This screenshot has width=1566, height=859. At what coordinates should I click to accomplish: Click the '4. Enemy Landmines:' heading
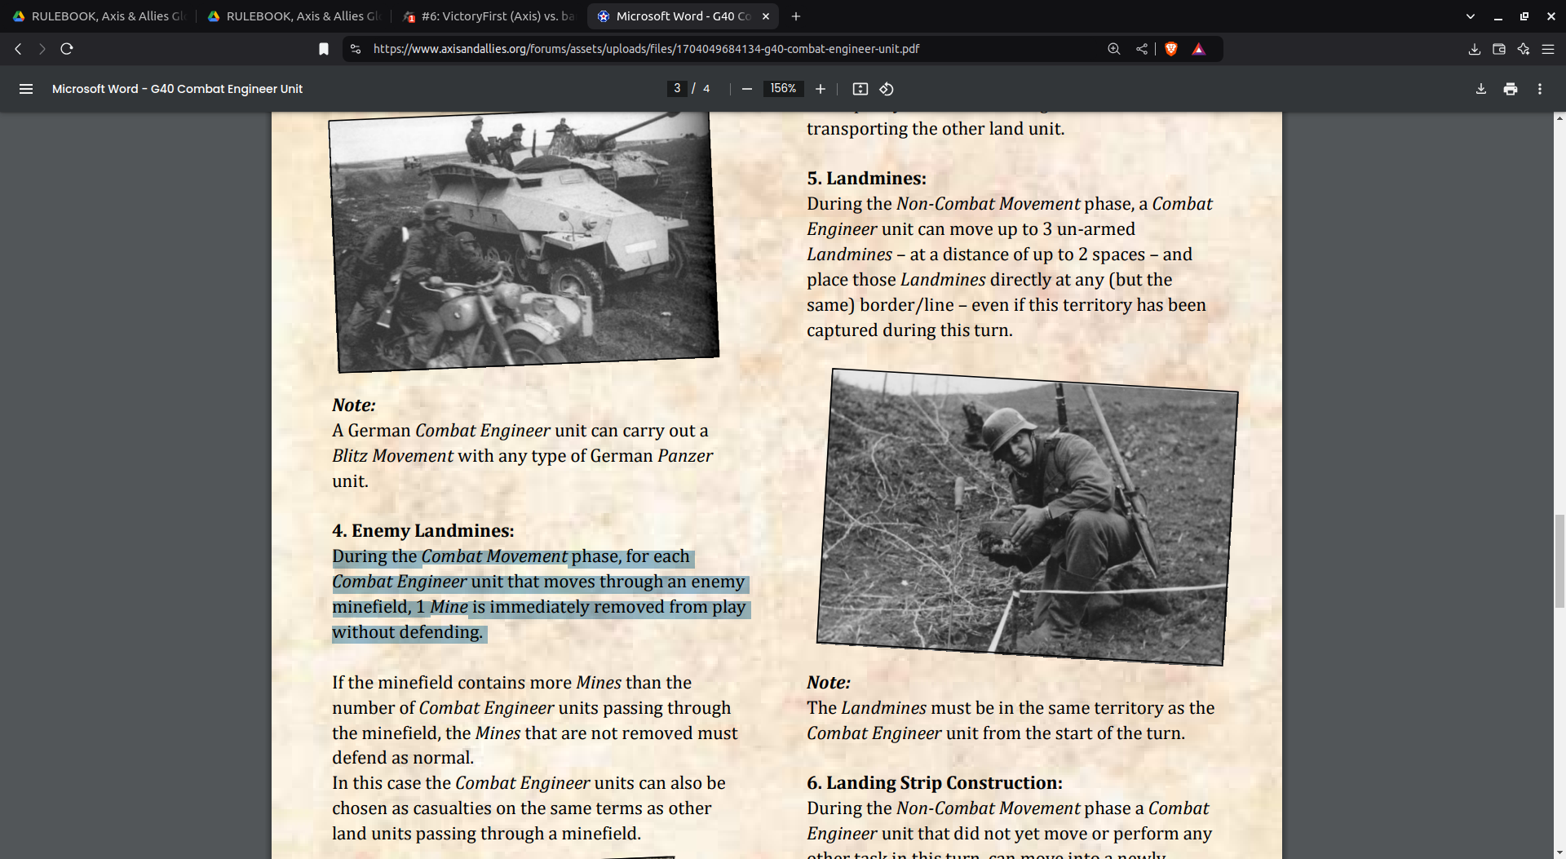point(422,531)
